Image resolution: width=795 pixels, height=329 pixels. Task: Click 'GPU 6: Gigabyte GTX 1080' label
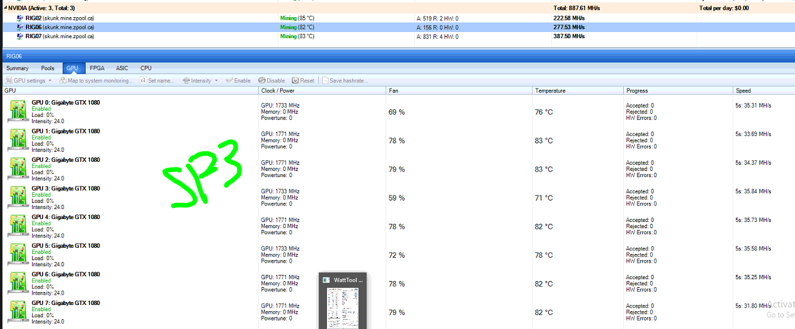66,274
